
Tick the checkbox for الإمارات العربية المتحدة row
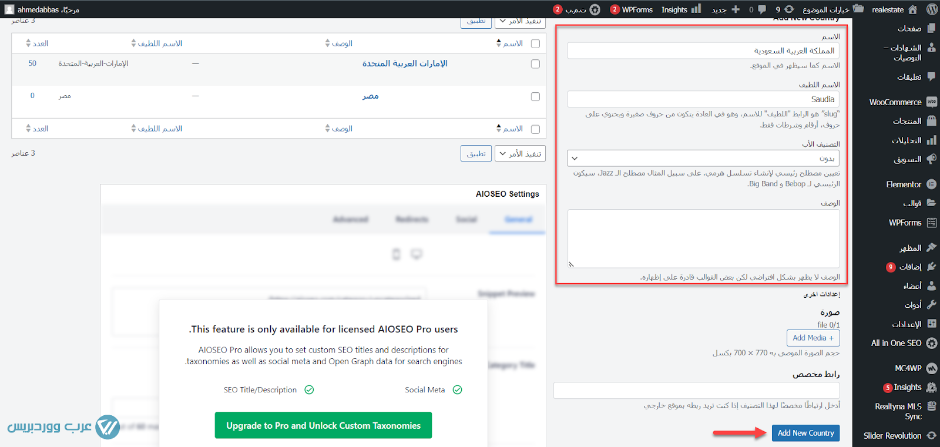pos(535,64)
